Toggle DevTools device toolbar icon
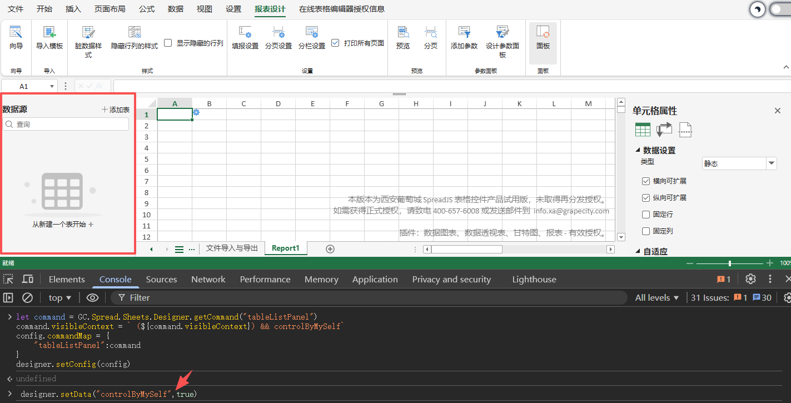The image size is (791, 403). point(28,279)
